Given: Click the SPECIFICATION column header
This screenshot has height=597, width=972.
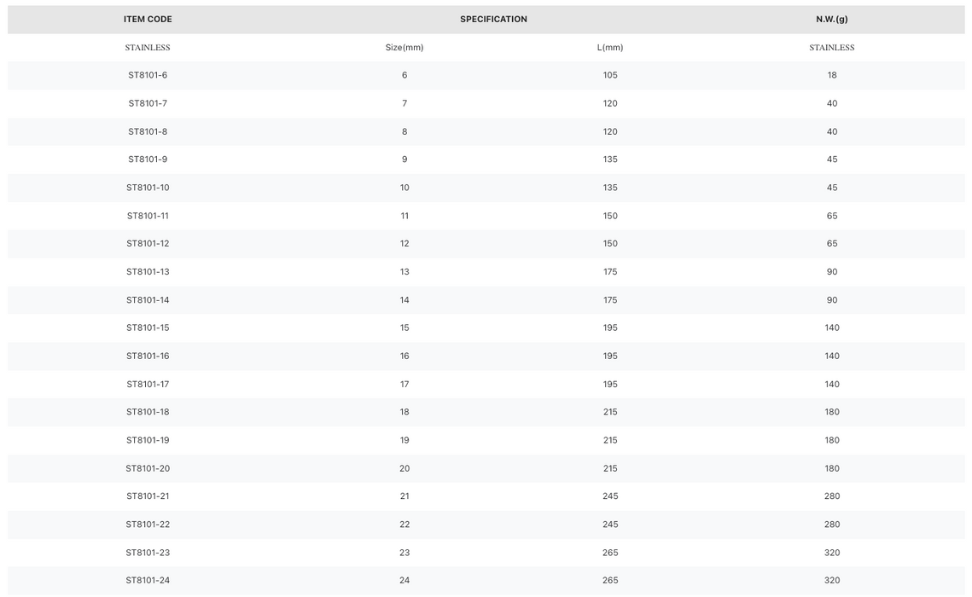Looking at the screenshot, I should 493,20.
